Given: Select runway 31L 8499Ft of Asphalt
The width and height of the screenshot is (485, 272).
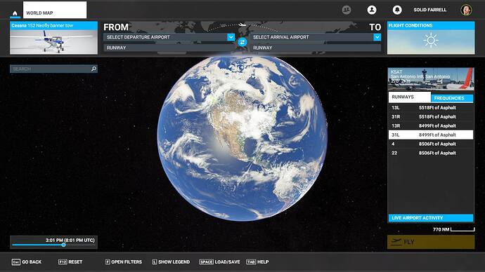Looking at the screenshot, I should pos(431,135).
